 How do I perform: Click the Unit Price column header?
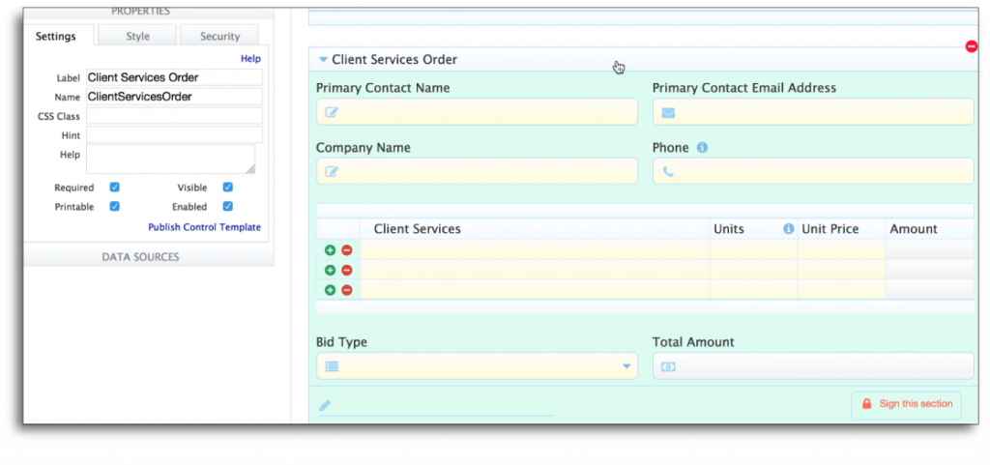click(x=842, y=229)
